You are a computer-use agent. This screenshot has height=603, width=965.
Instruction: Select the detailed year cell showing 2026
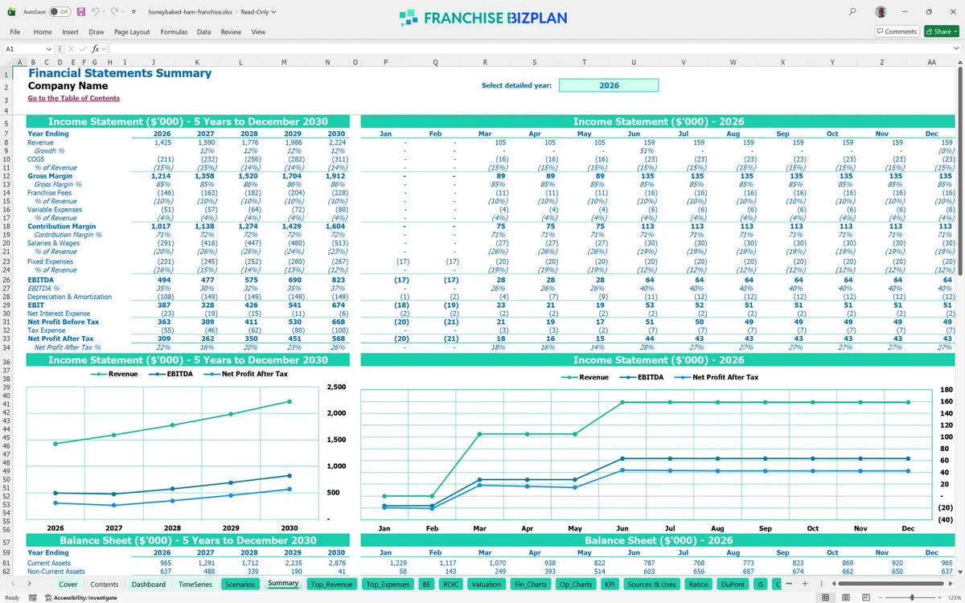click(x=609, y=85)
